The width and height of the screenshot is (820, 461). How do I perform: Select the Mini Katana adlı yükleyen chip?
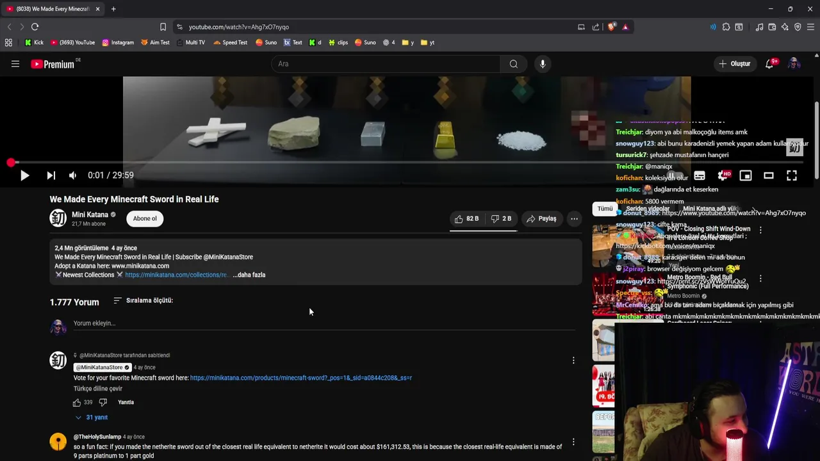710,209
